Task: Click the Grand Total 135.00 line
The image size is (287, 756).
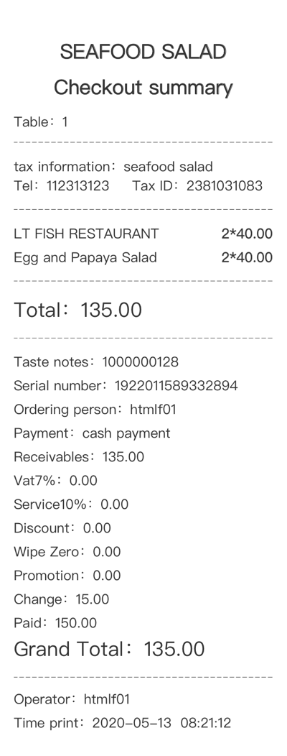Action: tap(109, 649)
